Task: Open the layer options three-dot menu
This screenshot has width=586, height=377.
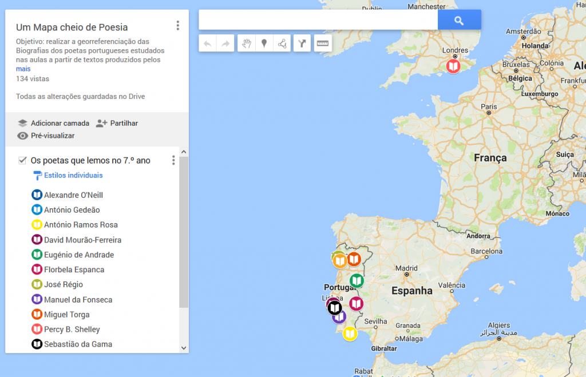Action: (x=173, y=160)
